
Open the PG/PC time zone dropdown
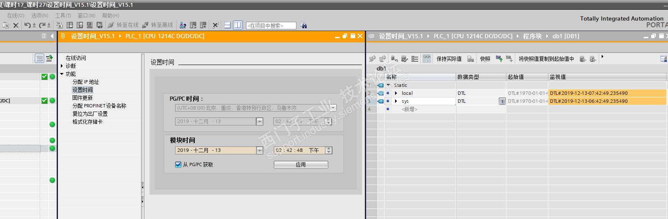pos(333,108)
